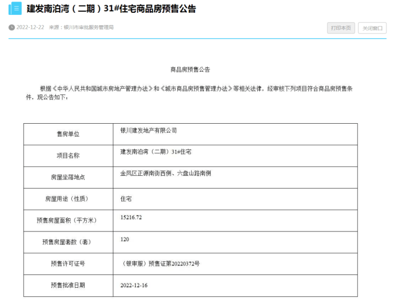Click the usage value 住宅

click(126, 199)
